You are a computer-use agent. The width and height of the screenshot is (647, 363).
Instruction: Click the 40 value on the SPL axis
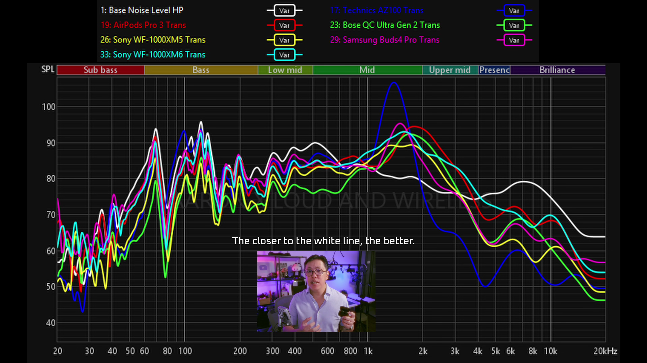(51, 323)
